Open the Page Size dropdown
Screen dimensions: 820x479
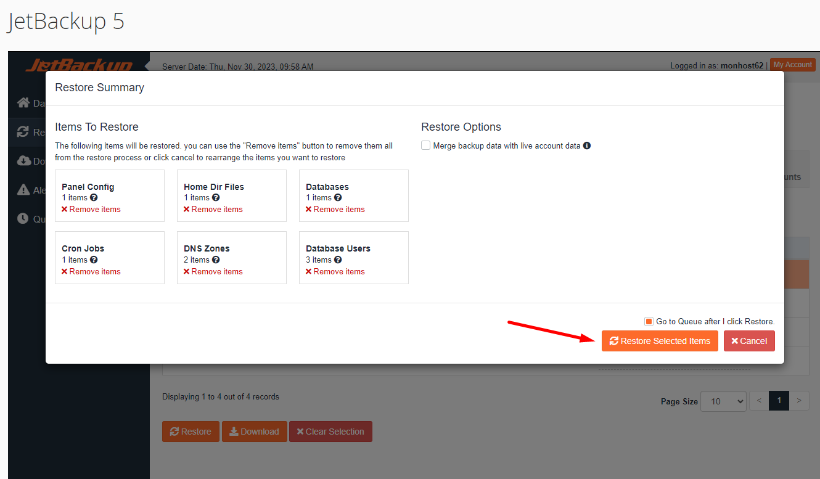(723, 401)
